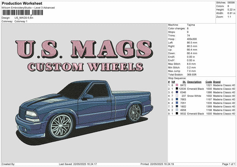
Task: Click Wilcom EmbroideryStudio Level 3 Advanced text
Action: [28, 8]
